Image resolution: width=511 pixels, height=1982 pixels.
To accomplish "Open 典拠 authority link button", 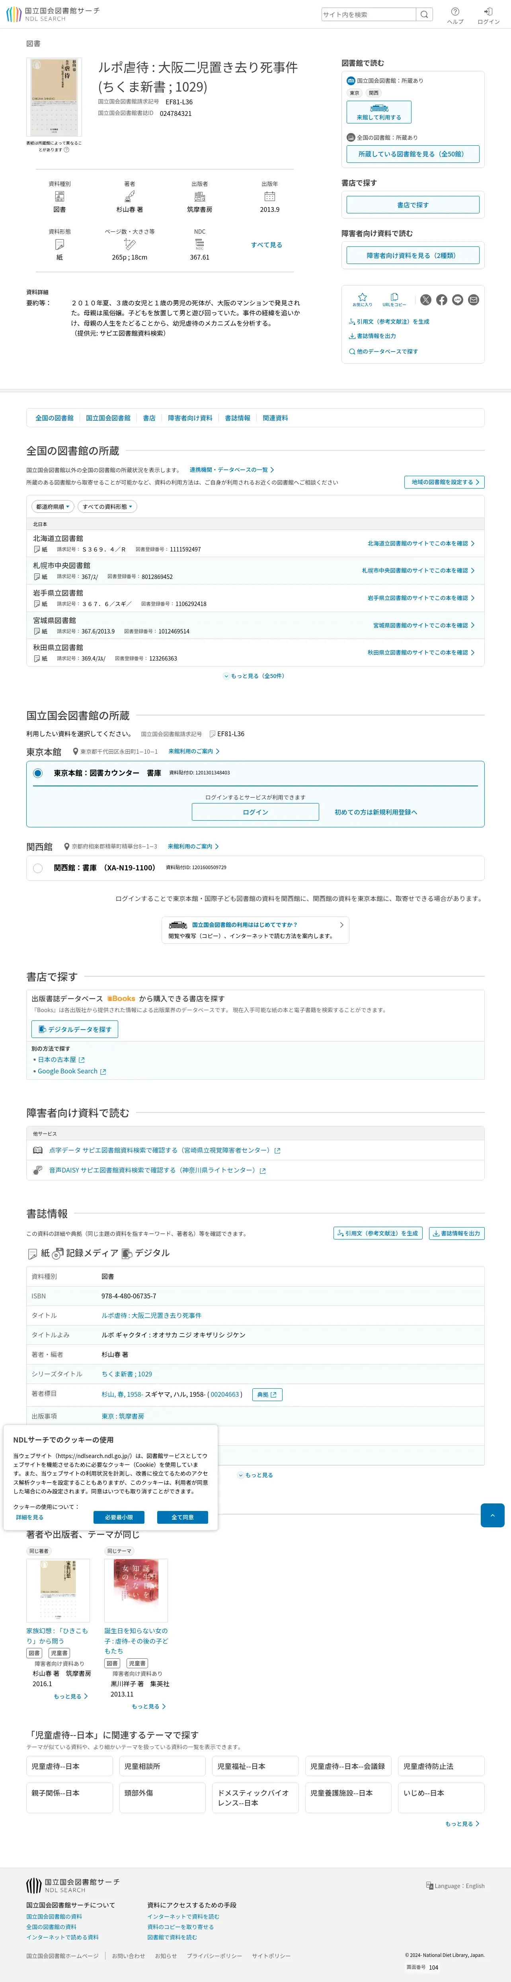I will pos(267,1394).
